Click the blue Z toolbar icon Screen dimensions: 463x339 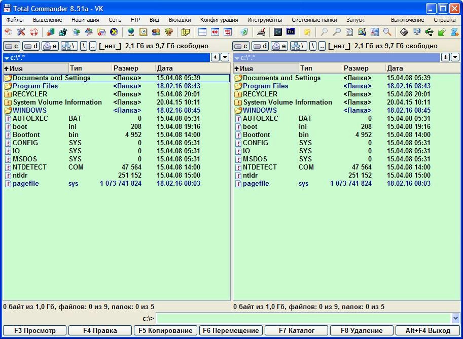point(454,31)
